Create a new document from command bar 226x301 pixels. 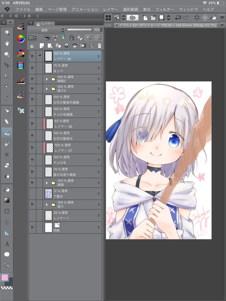[145, 18]
